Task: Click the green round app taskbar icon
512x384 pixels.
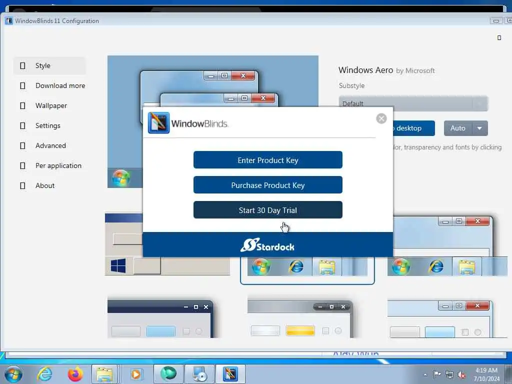Action: click(168, 374)
